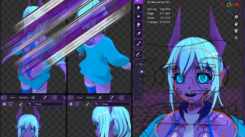The image size is (245, 137).
Task: Toggle the checkbox under the So panel
Action: [x=142, y=71]
